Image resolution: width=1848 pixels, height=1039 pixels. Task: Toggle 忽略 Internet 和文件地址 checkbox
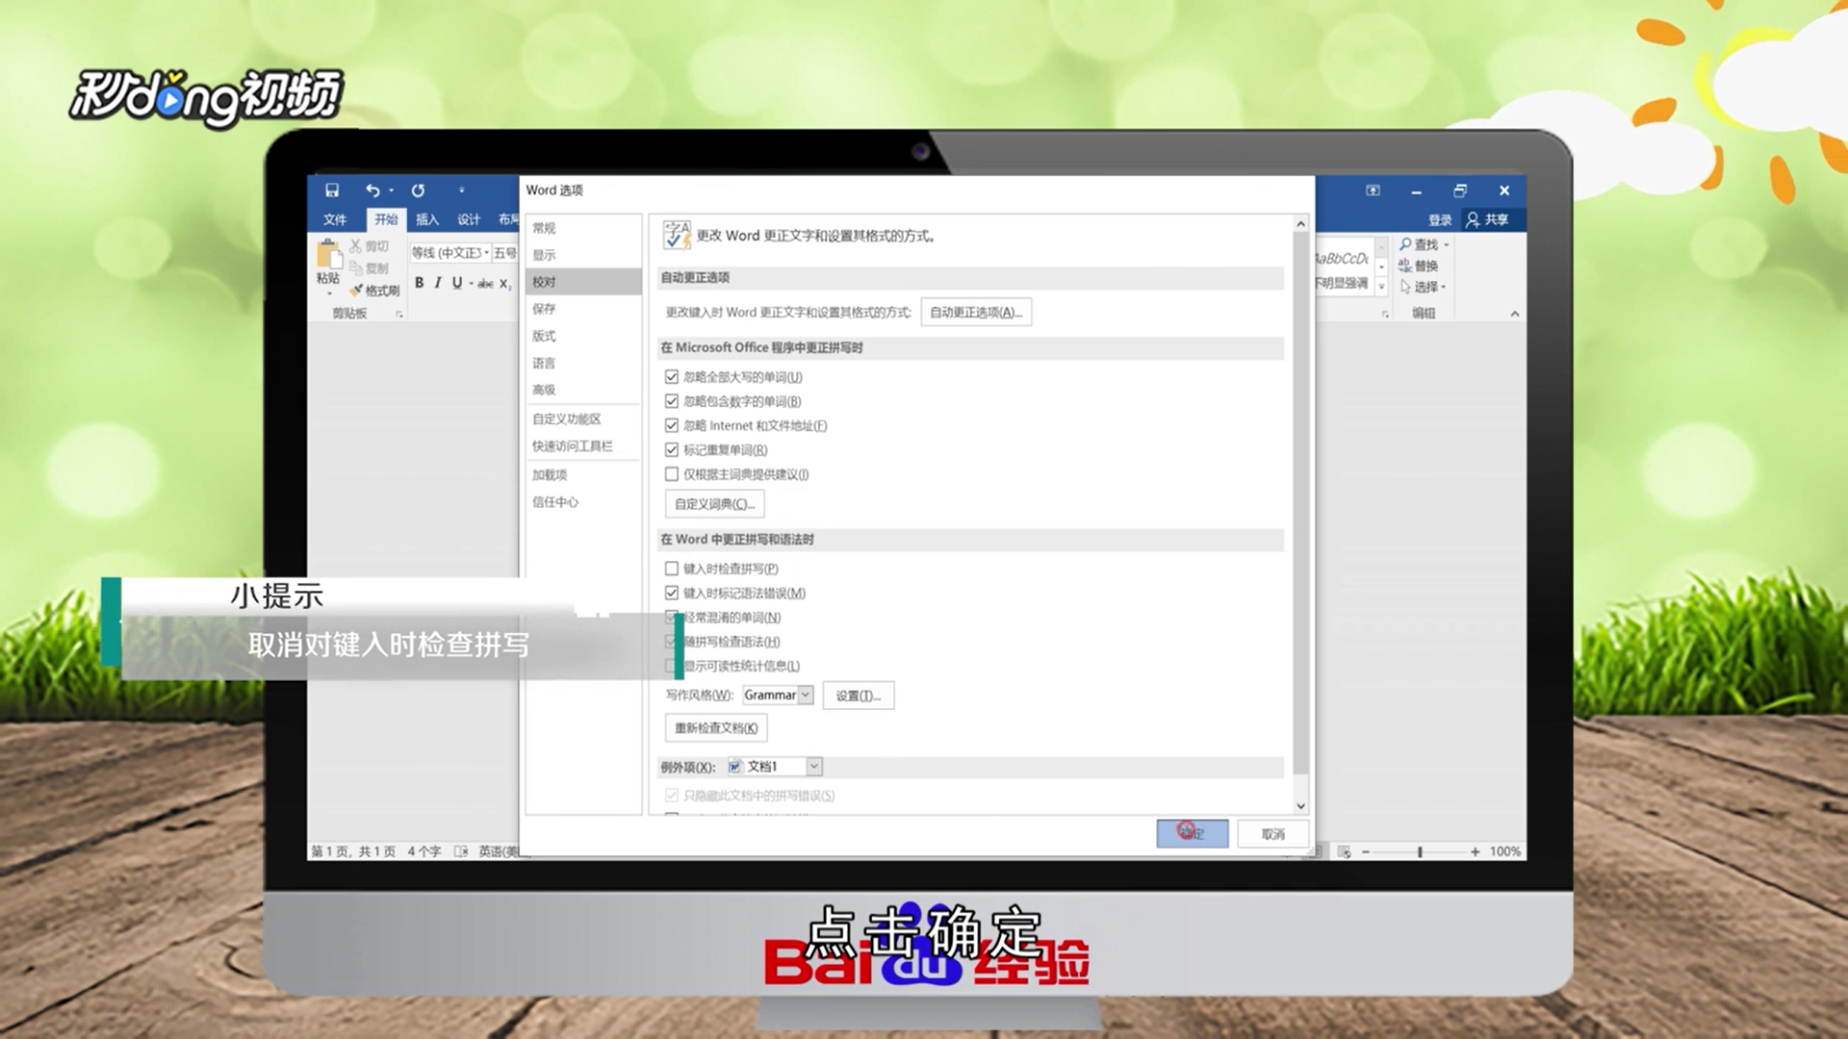(672, 425)
